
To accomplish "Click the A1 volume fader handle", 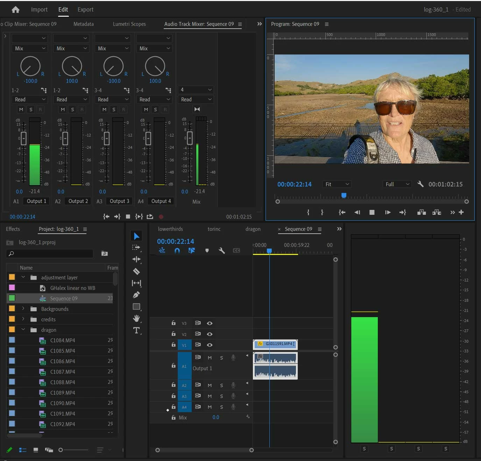I will click(x=23, y=138).
